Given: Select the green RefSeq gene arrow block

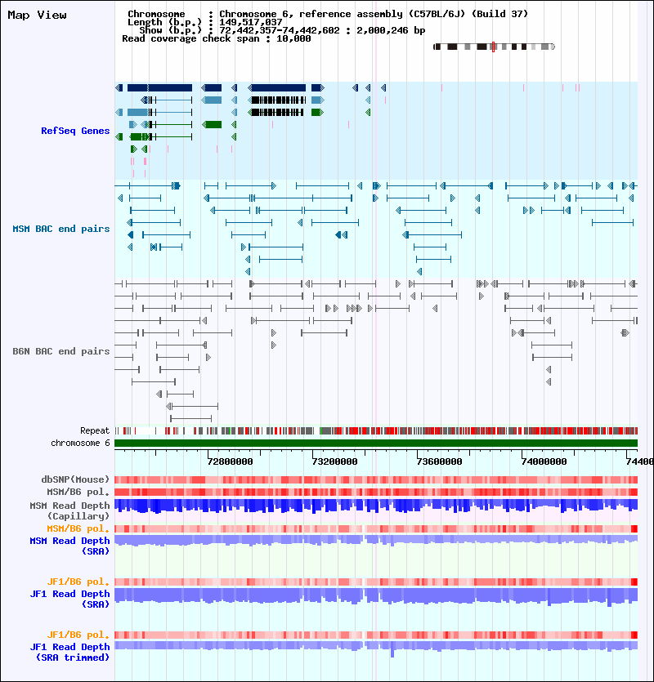Looking at the screenshot, I should (x=212, y=125).
